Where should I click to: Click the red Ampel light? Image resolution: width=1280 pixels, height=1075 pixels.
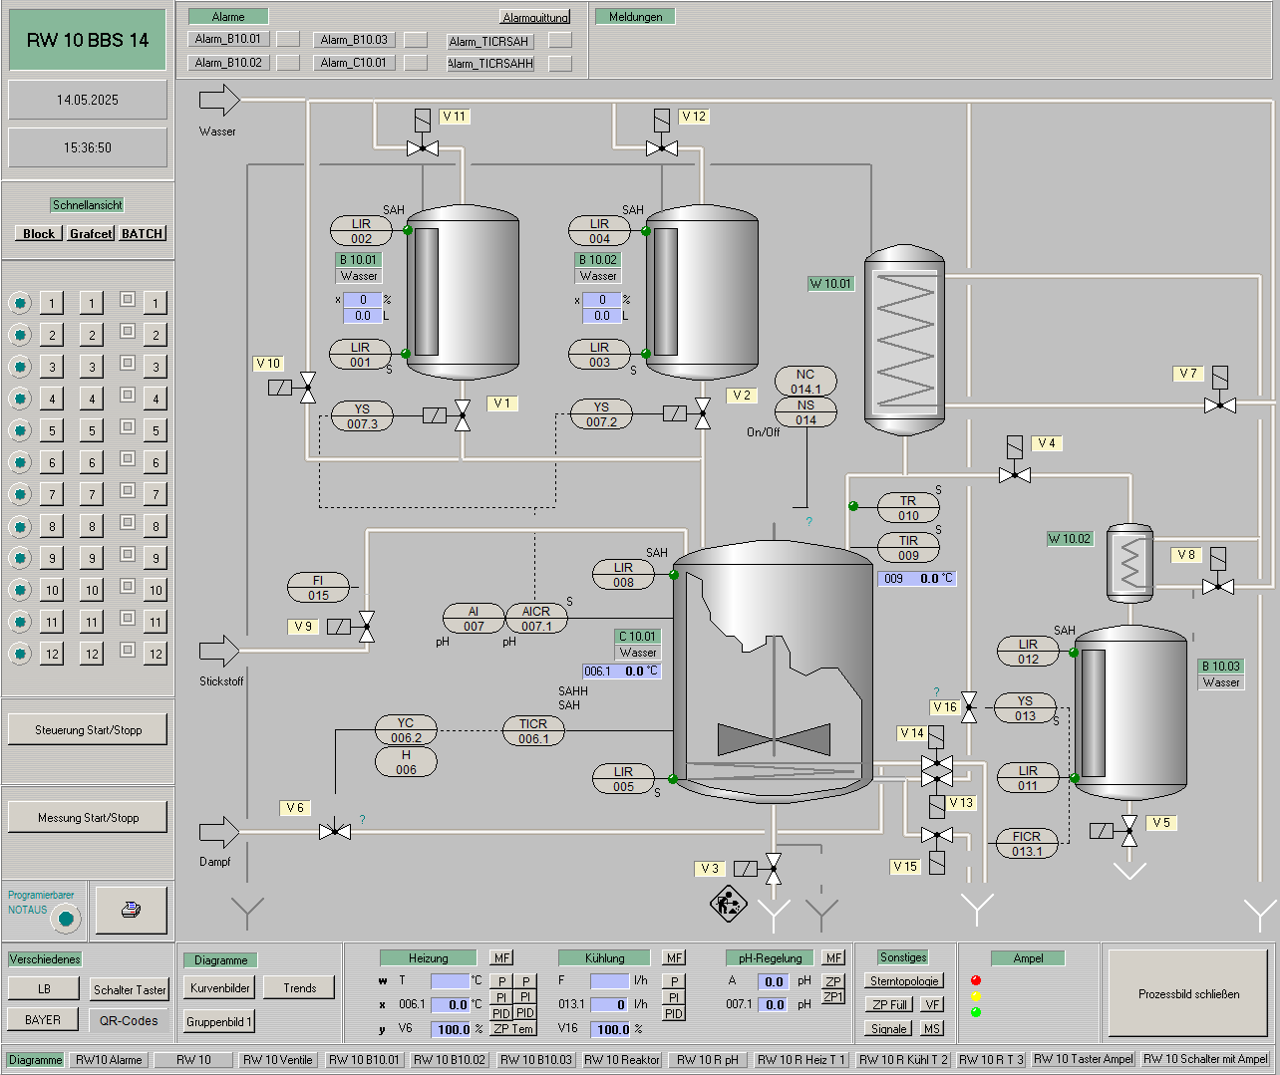[976, 980]
